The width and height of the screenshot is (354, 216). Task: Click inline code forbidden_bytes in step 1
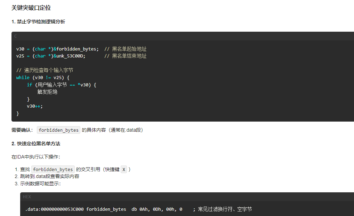[53, 169]
